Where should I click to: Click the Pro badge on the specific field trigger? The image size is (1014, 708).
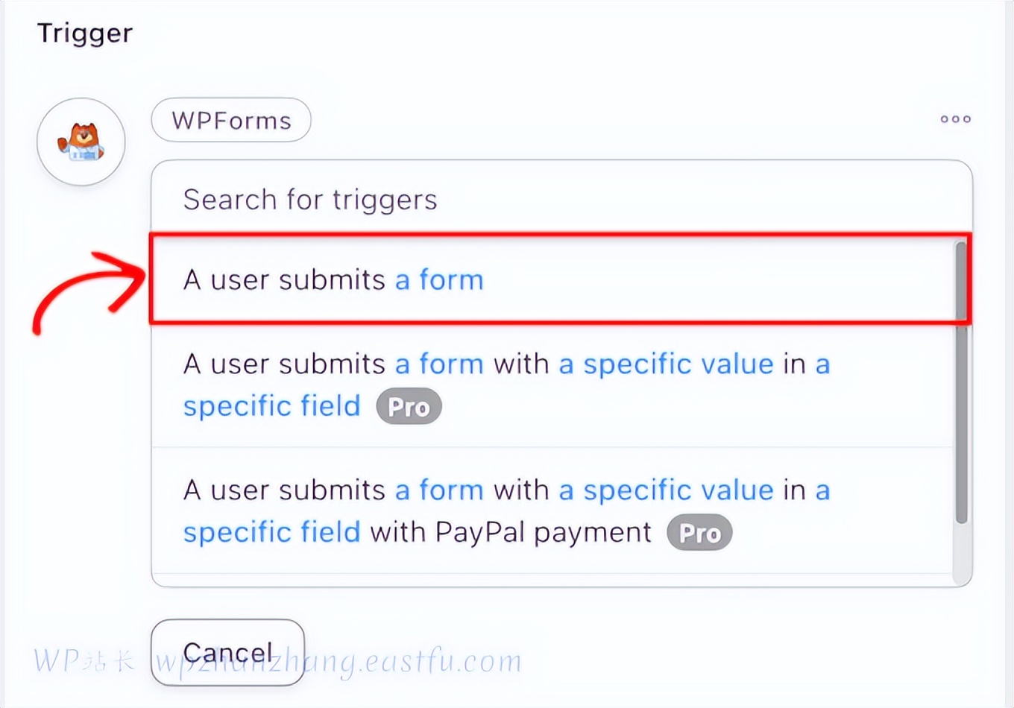pos(409,407)
